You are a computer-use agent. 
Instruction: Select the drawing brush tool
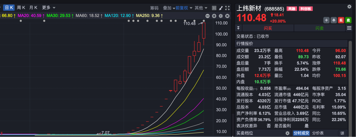(x=221, y=8)
